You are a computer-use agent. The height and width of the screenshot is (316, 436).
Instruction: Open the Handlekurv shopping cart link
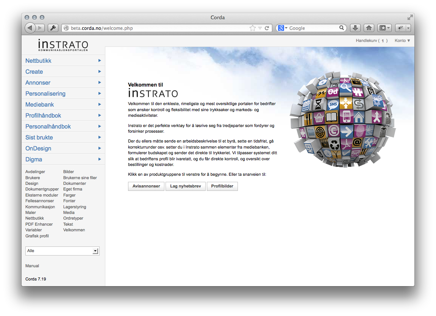371,41
